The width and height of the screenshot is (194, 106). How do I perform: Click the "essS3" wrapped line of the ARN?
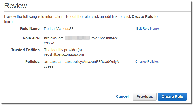[49, 43]
